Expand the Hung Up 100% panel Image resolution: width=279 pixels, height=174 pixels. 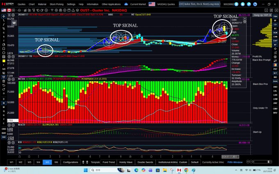pyautogui.click(x=263, y=15)
